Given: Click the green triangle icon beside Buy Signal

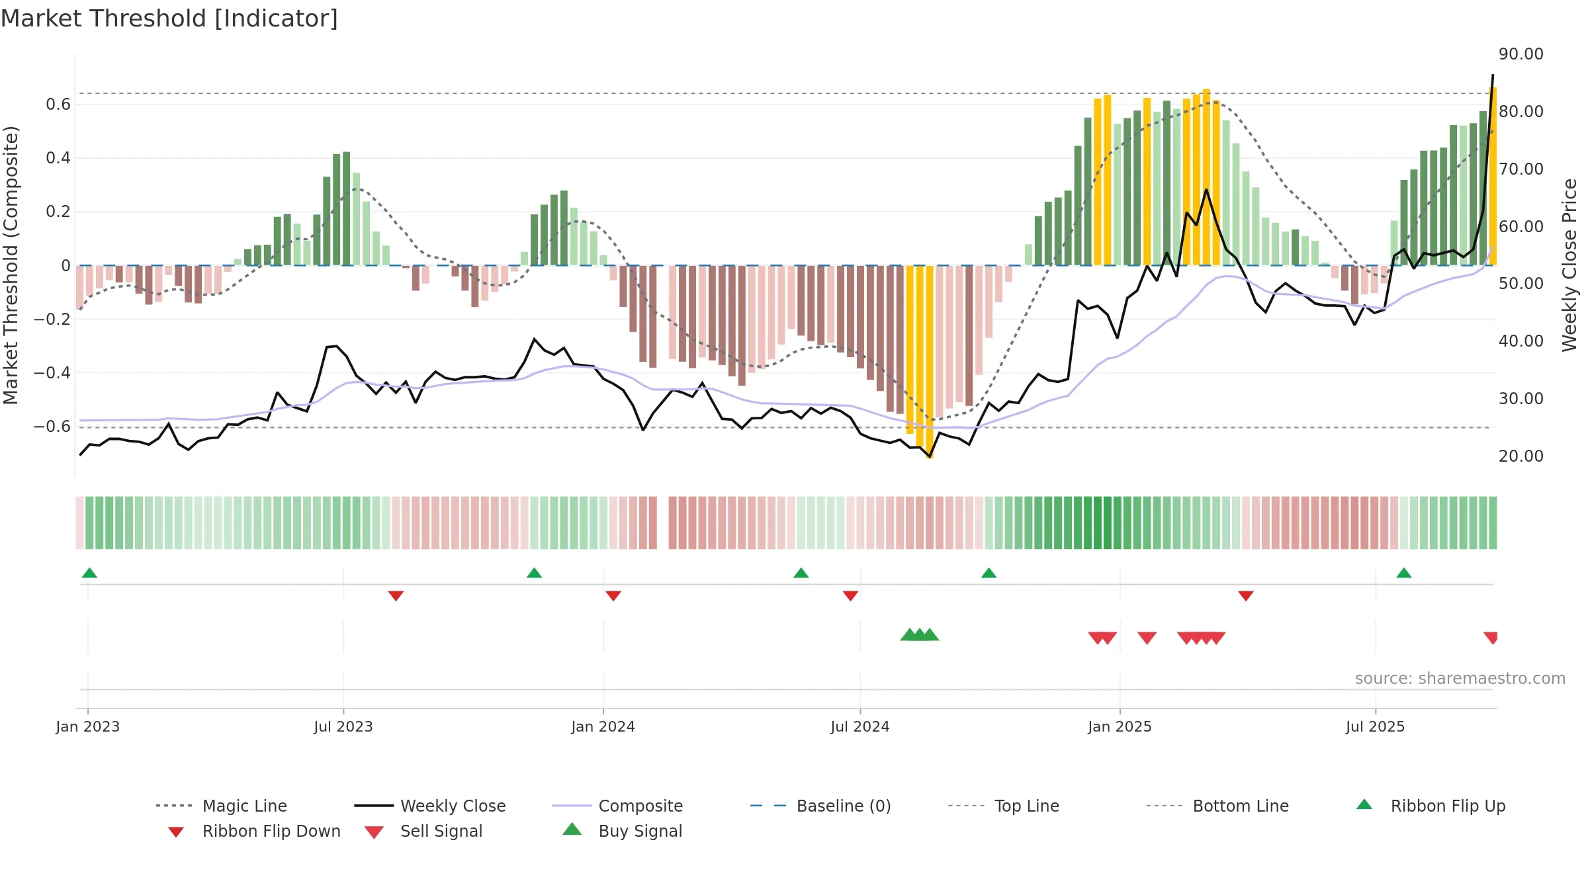Looking at the screenshot, I should point(572,829).
